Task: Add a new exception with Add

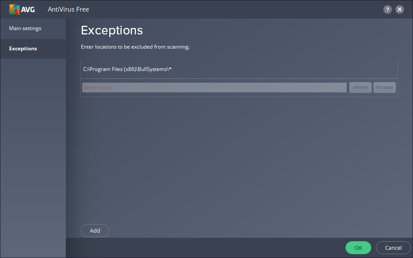Action: (95, 230)
